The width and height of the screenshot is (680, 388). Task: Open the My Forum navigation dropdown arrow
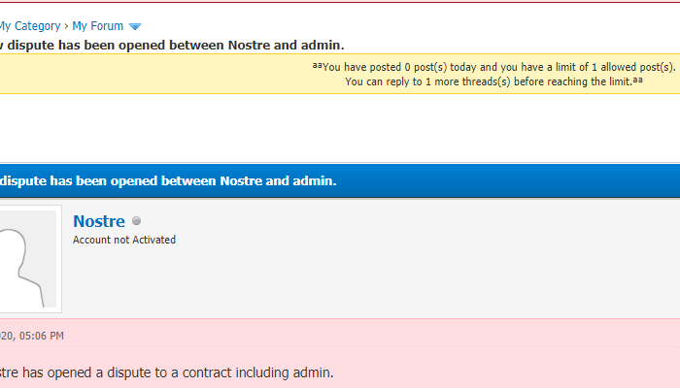pos(135,27)
